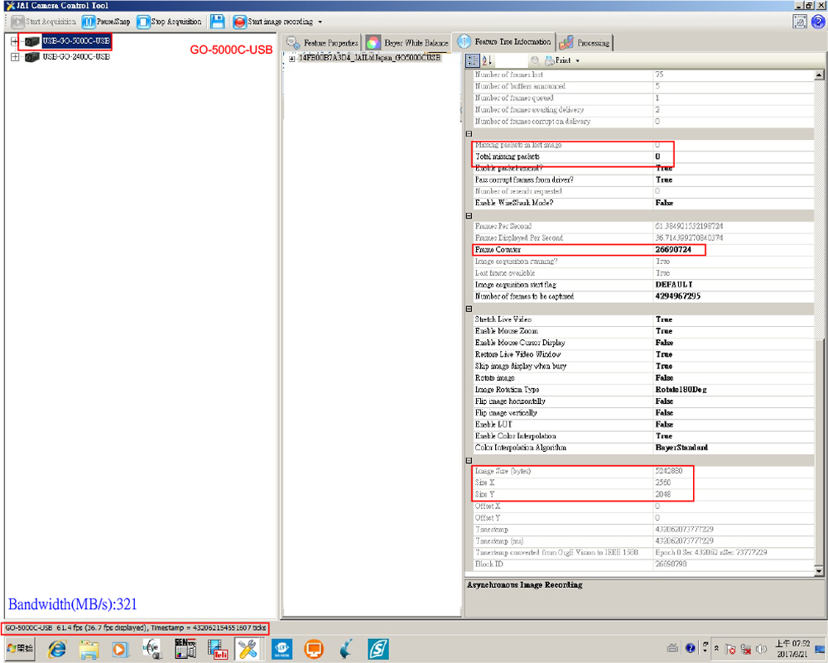Click the save image floppy disk icon
This screenshot has height=663, width=828.
pos(217,22)
